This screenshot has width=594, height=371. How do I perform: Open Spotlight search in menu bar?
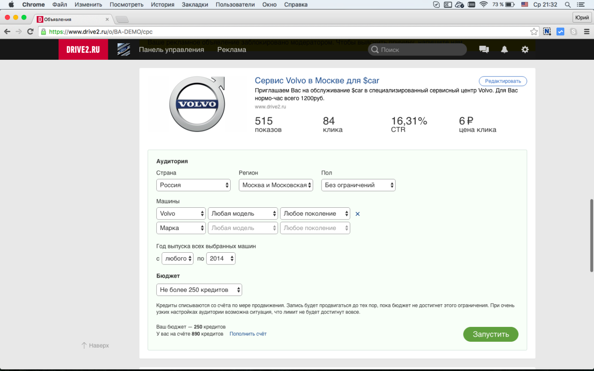pyautogui.click(x=568, y=4)
